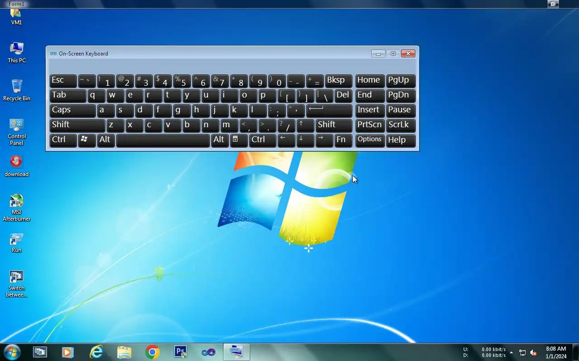Open the Windows Start menu

coord(12,352)
